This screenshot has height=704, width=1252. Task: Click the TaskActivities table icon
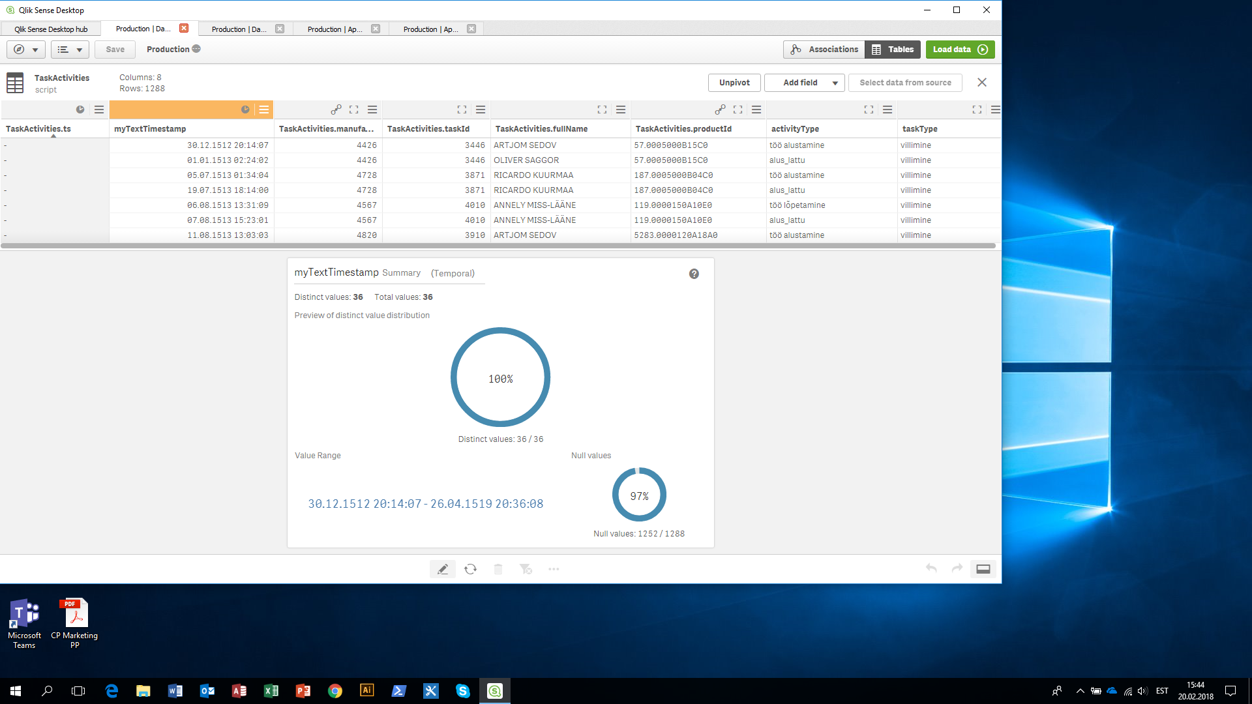click(15, 83)
